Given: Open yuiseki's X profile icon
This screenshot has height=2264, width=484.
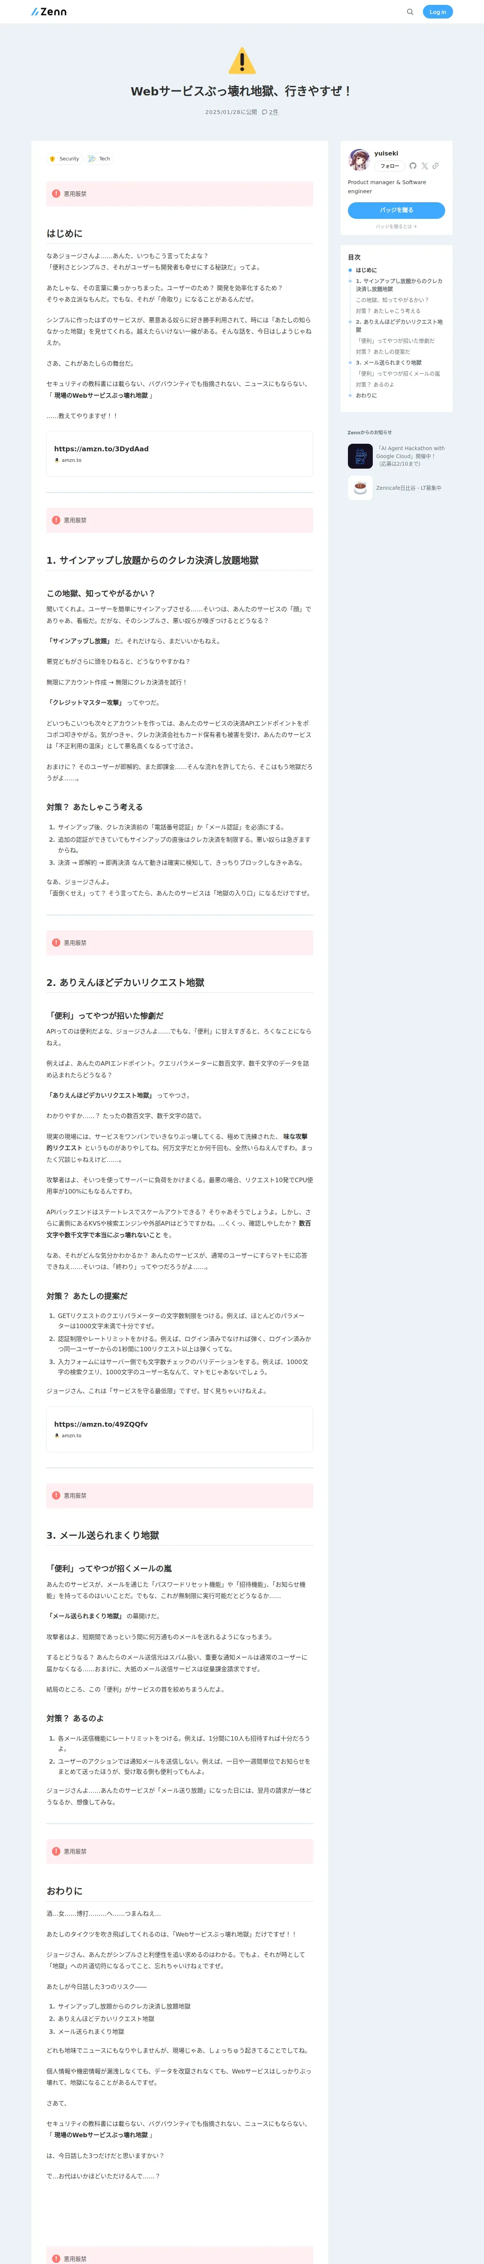Looking at the screenshot, I should click(x=424, y=165).
